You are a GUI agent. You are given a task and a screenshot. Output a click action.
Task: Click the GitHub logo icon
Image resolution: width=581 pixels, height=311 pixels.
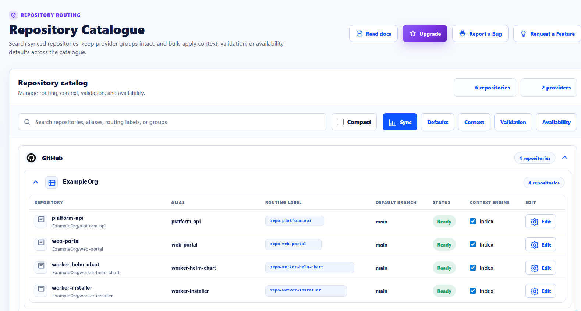tap(31, 158)
